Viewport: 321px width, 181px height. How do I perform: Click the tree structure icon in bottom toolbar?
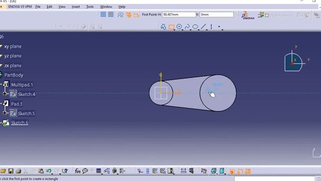(107, 171)
